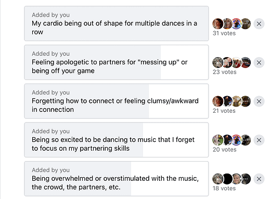This screenshot has height=199, width=270.
Task: Select Being overwhelmed or overstimulated option
Action: [117, 179]
